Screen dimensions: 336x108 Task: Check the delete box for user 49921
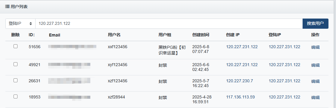(x=15, y=64)
